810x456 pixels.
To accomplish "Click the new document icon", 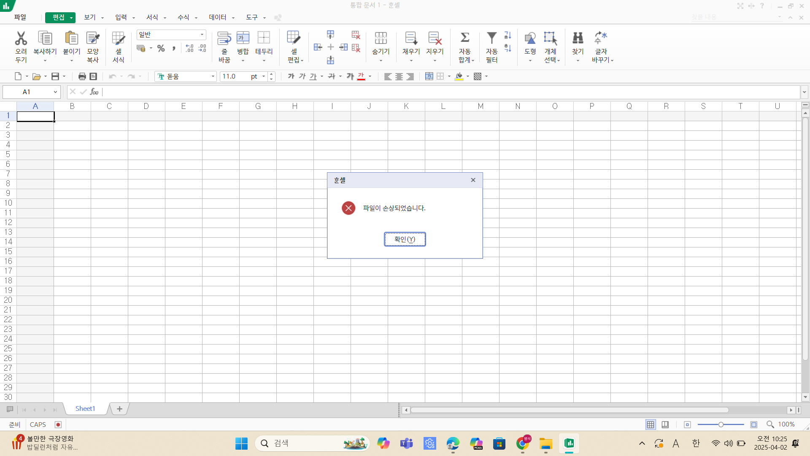I will click(18, 76).
